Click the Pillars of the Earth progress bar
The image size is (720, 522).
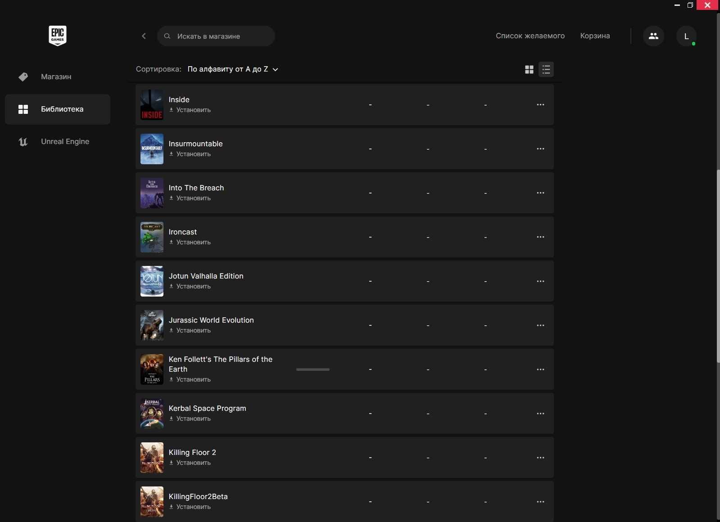coord(313,369)
